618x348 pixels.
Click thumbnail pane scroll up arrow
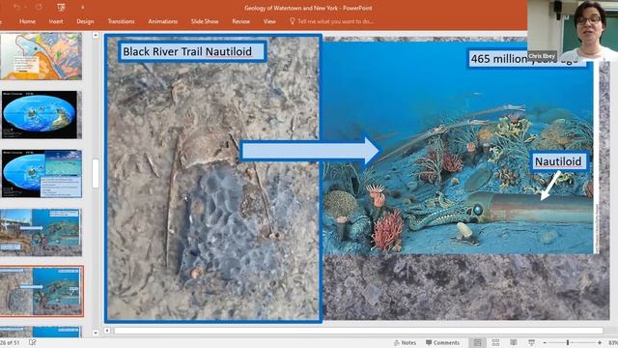(x=96, y=36)
